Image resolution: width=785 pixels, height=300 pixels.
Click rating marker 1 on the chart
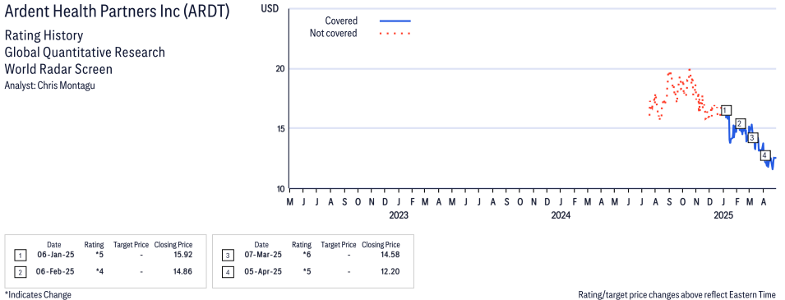(x=727, y=111)
